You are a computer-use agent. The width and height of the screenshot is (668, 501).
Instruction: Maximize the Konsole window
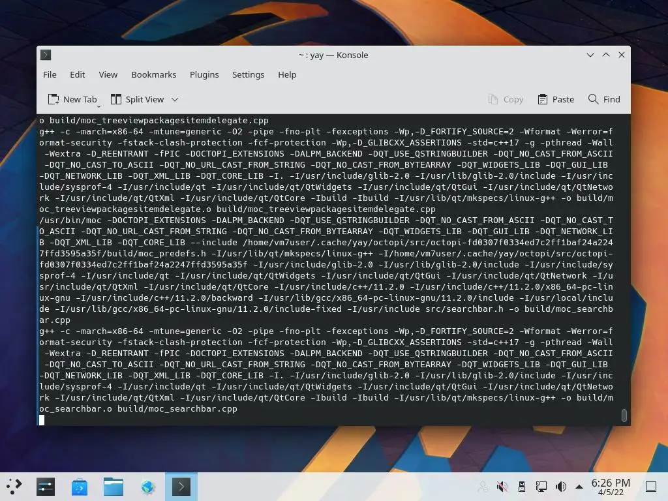click(x=606, y=55)
